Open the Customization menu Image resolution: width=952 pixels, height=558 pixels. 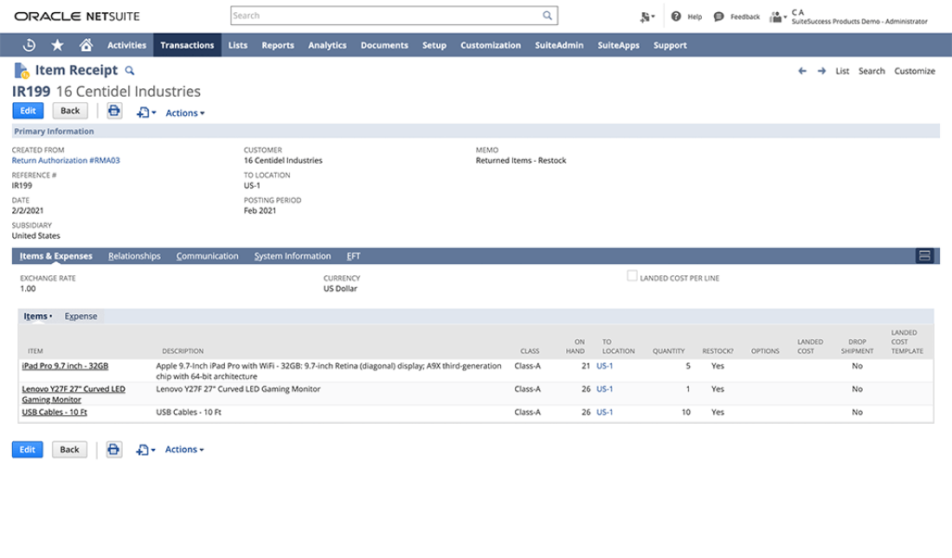(x=491, y=45)
